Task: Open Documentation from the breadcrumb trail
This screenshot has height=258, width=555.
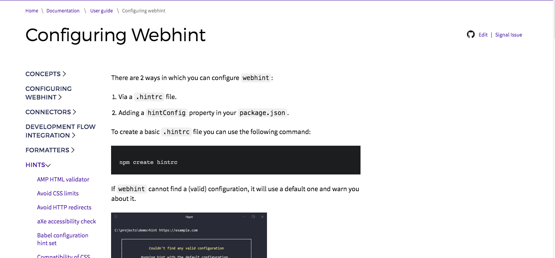Action: click(63, 10)
